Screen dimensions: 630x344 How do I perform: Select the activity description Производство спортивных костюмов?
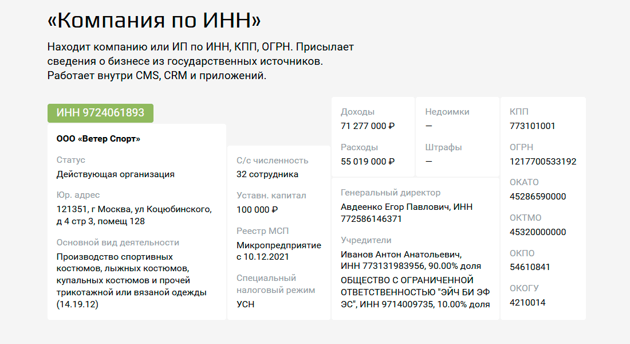tap(131, 280)
